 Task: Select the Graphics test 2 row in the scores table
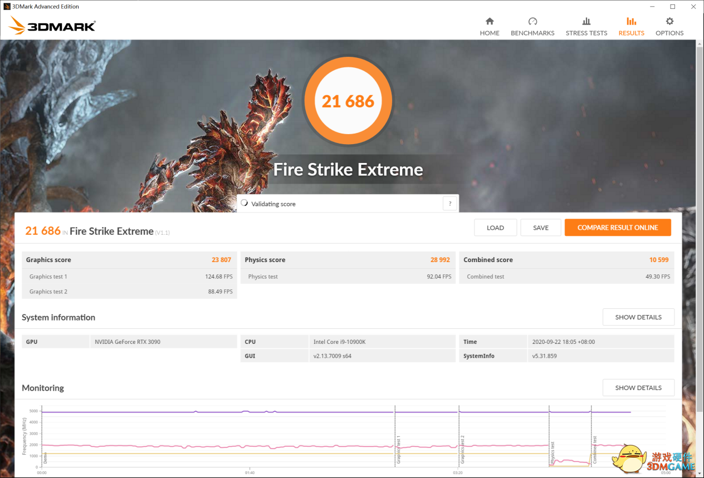coord(129,292)
